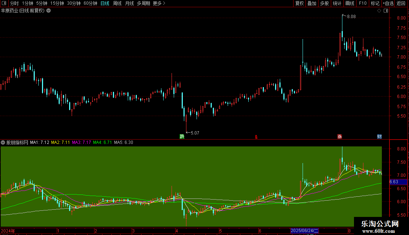The width and height of the screenshot is (409, 235).
Task: Select the 1分钟 period
Action: click(x=28, y=3)
